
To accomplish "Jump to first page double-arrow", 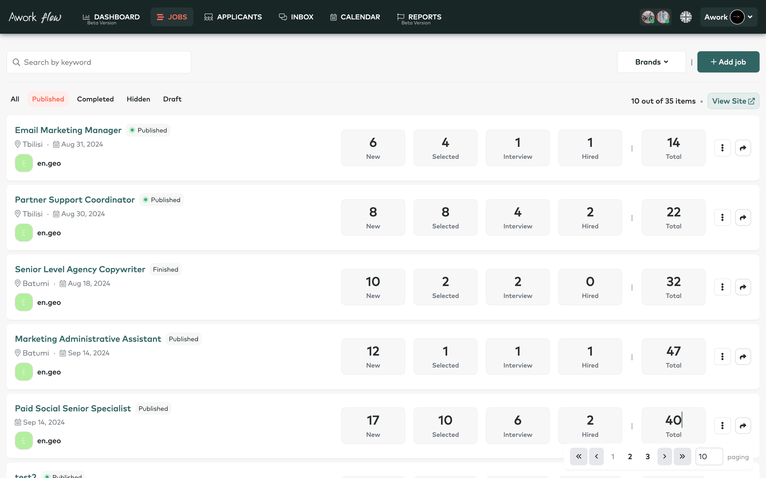I will coord(579,457).
